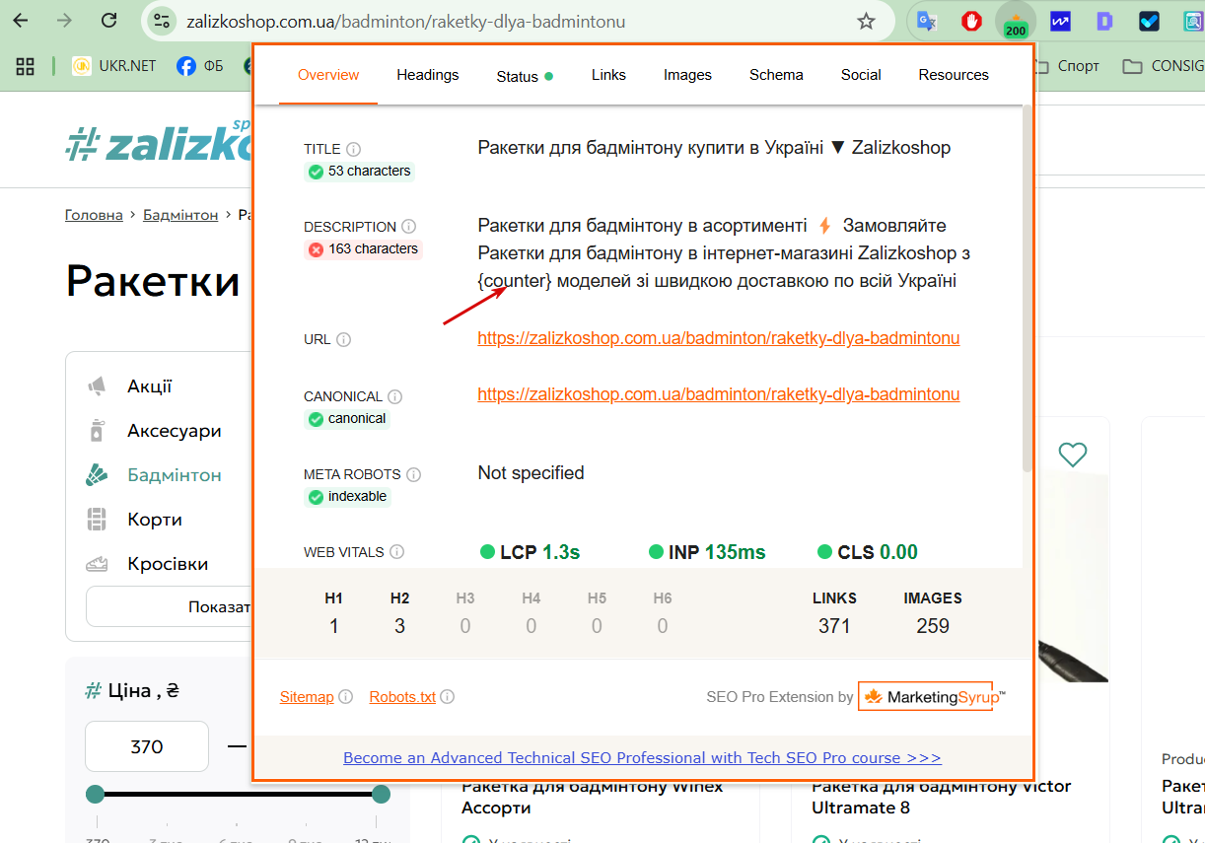Image resolution: width=1205 pixels, height=843 pixels.
Task: Click the 163 characters description badge
Action: pos(363,249)
